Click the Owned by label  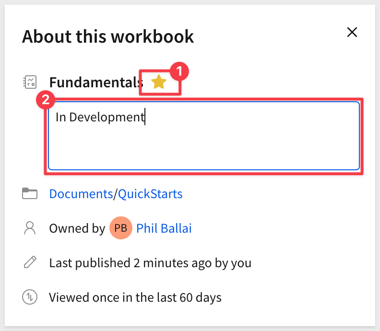coord(77,228)
